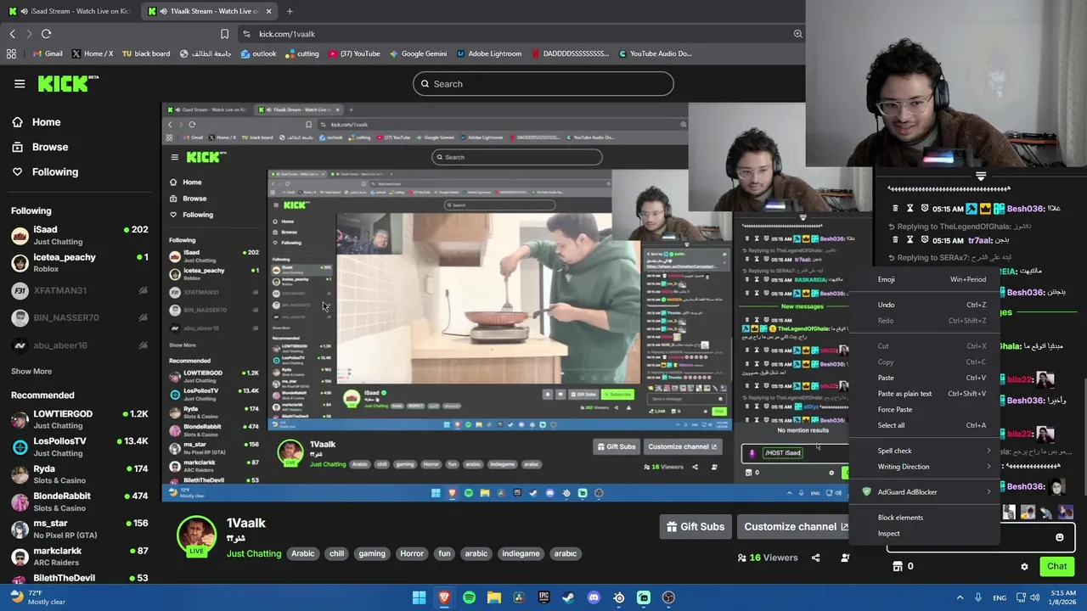
Task: Open abu_abeer16 offline channel
Action: (80, 345)
